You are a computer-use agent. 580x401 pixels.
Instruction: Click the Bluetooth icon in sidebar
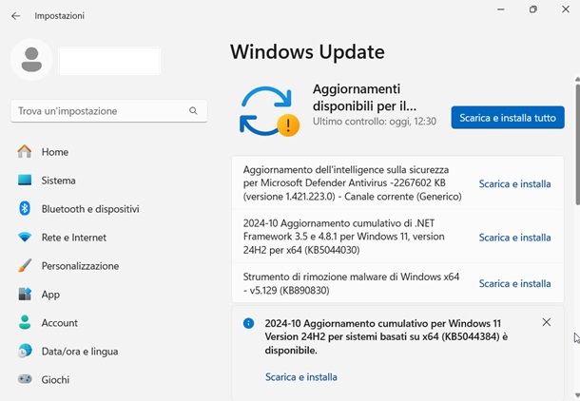point(25,208)
